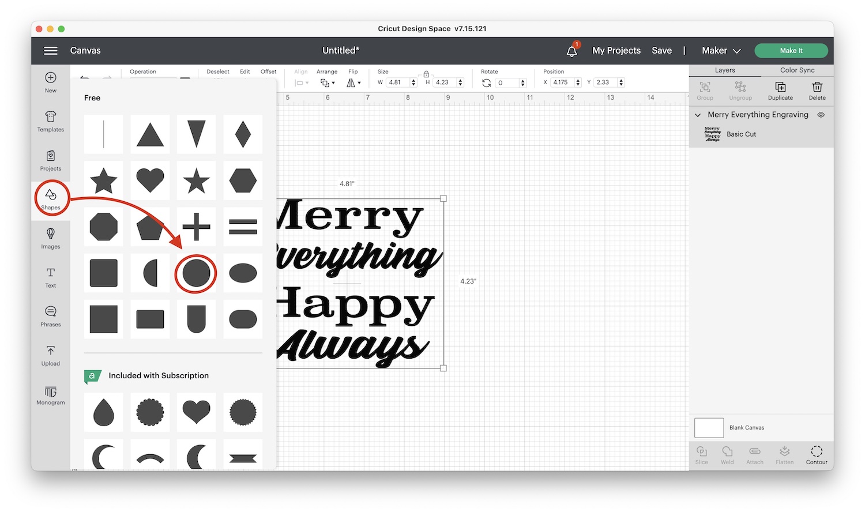Select the Text tool

pos(51,277)
